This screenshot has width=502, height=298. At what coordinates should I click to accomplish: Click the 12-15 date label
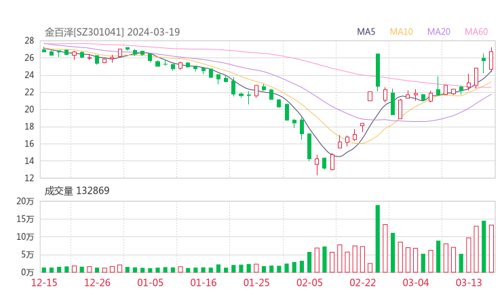[x=44, y=282]
